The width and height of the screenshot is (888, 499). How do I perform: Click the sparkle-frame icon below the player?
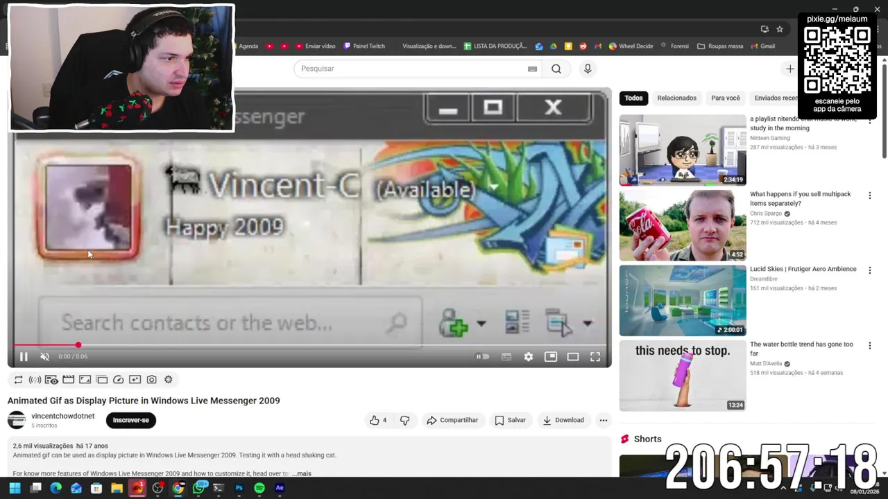[135, 380]
